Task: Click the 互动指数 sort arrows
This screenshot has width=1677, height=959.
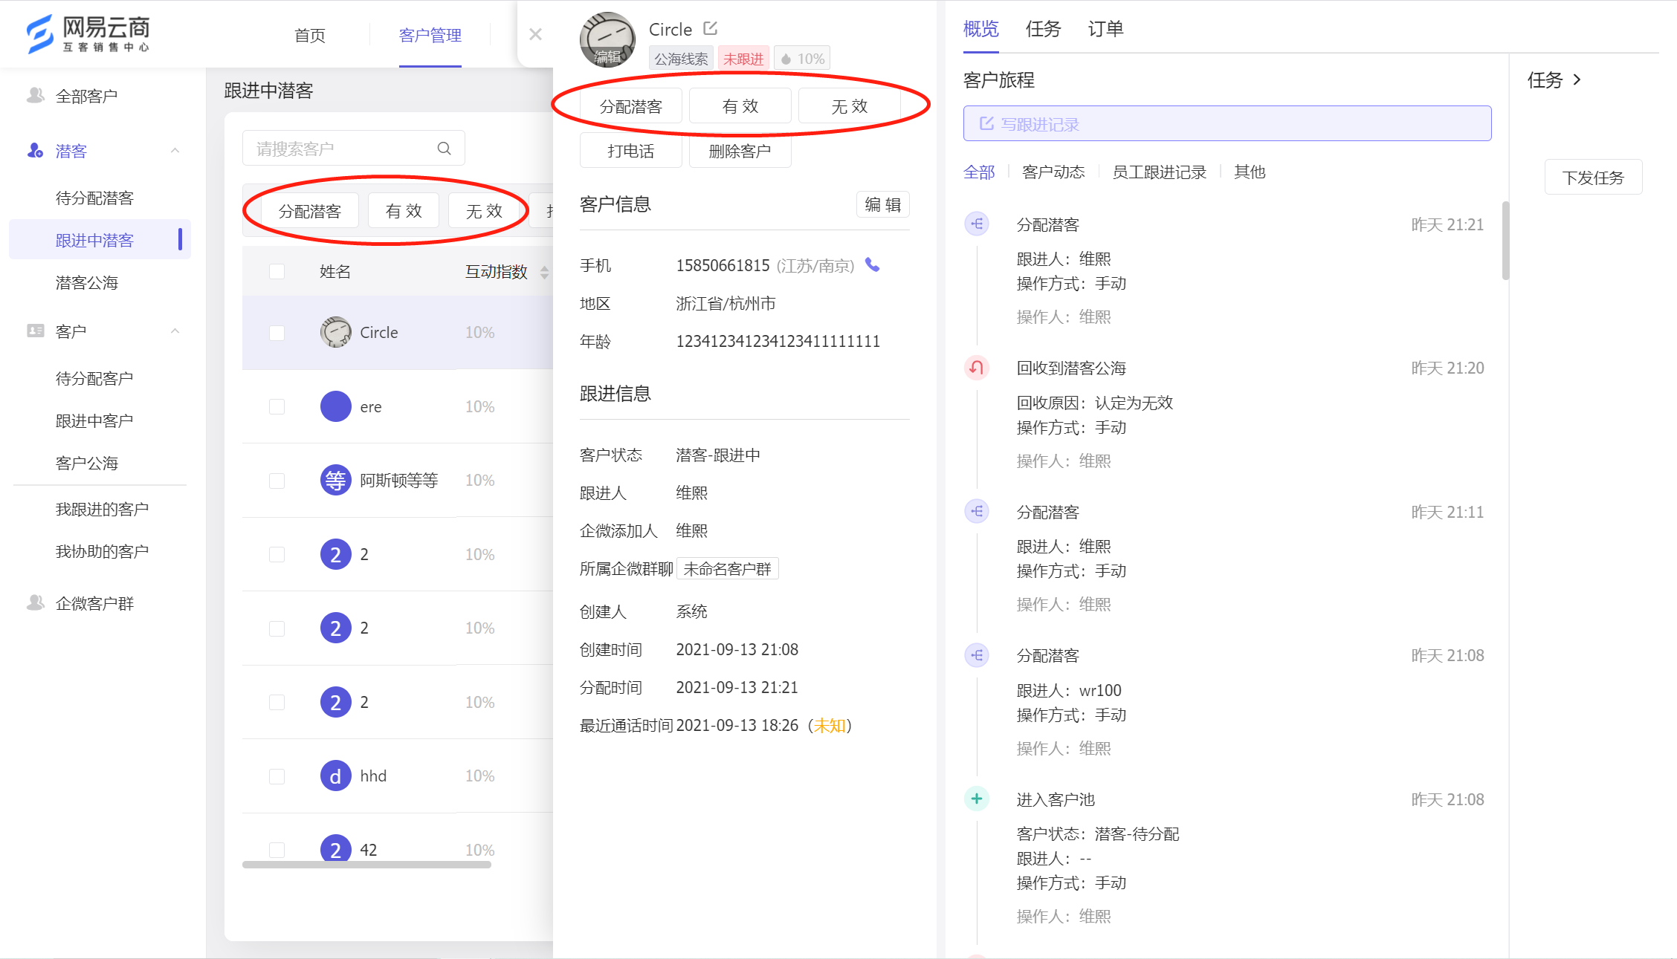Action: (x=544, y=272)
